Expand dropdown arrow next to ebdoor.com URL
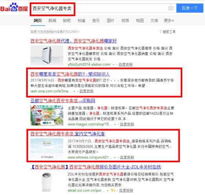This screenshot has width=205, height=195. pos(113,65)
